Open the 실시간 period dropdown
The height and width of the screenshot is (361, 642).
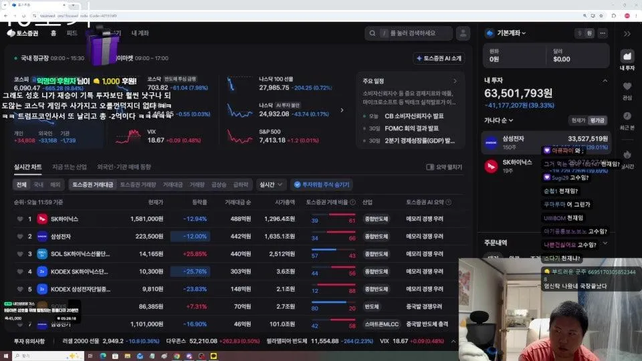271,185
